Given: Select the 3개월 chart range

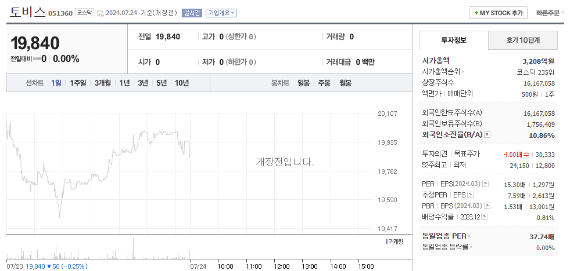Looking at the screenshot, I should pos(103,83).
